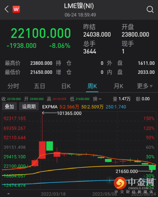Open the EXPMA indicator selector
Screen dimensions: 158x197
50,107
